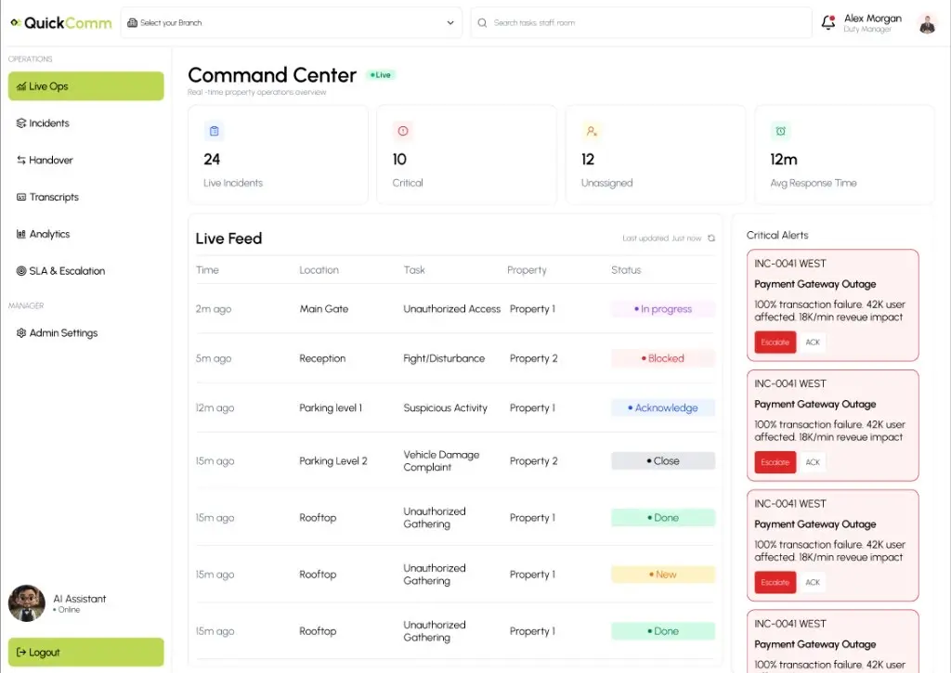Click the Live Ops chart icon

[x=21, y=86]
